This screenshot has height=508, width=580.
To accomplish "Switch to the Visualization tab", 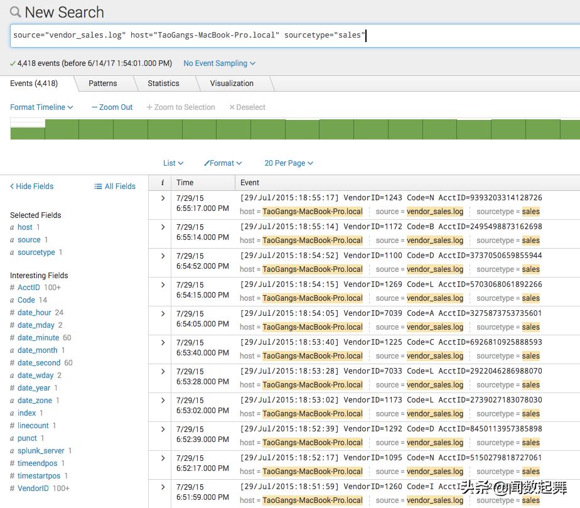I will [232, 84].
